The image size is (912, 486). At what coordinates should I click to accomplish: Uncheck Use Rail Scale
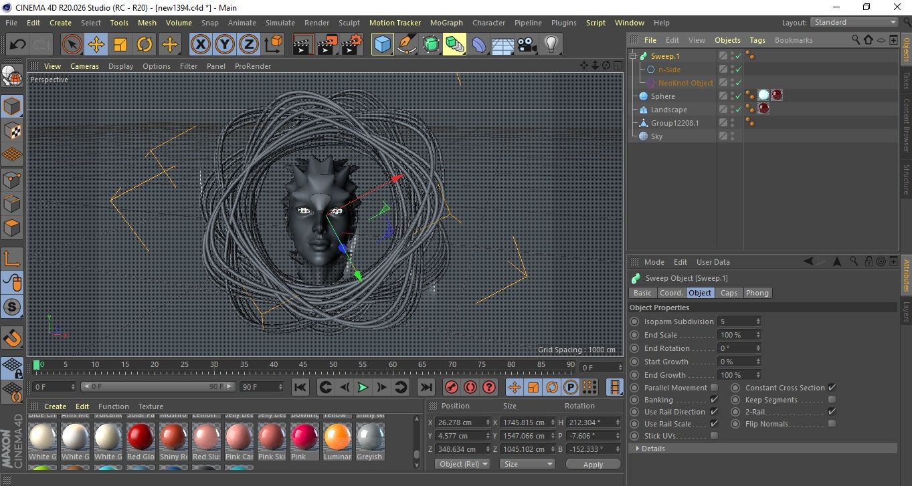point(714,424)
